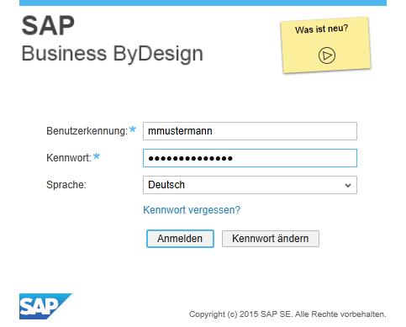Click the "Kennwort ändern" button
The height and width of the screenshot is (327, 406).
pyautogui.click(x=271, y=239)
